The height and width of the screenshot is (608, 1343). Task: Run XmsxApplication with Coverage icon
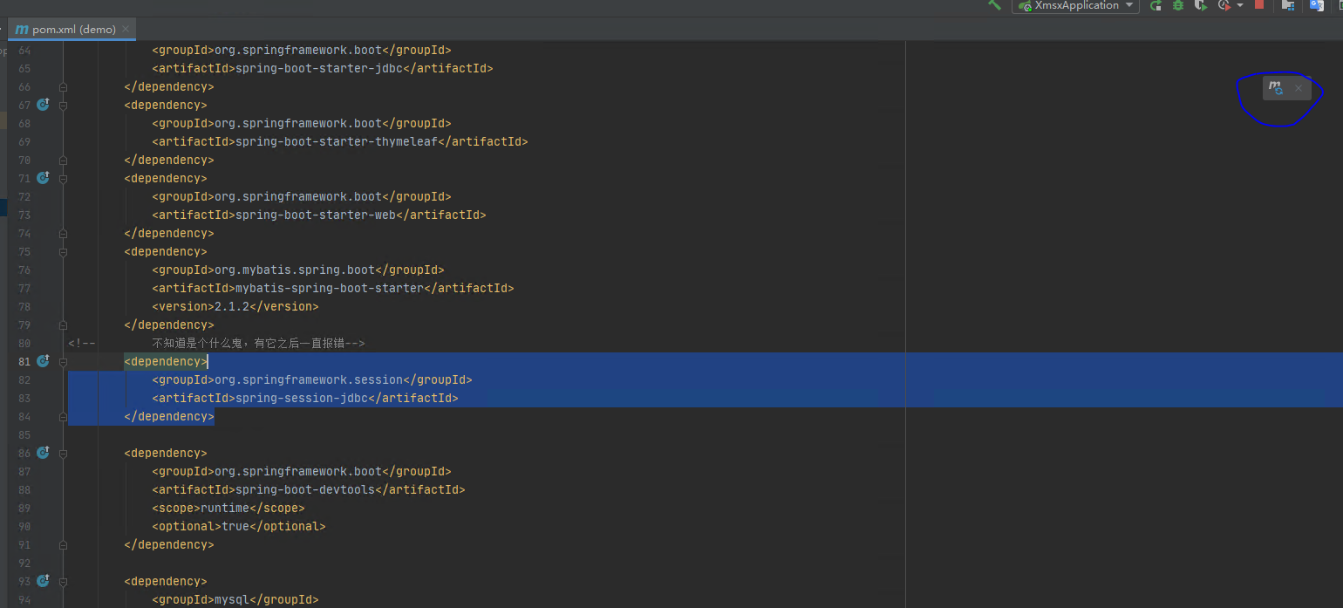pos(1199,5)
